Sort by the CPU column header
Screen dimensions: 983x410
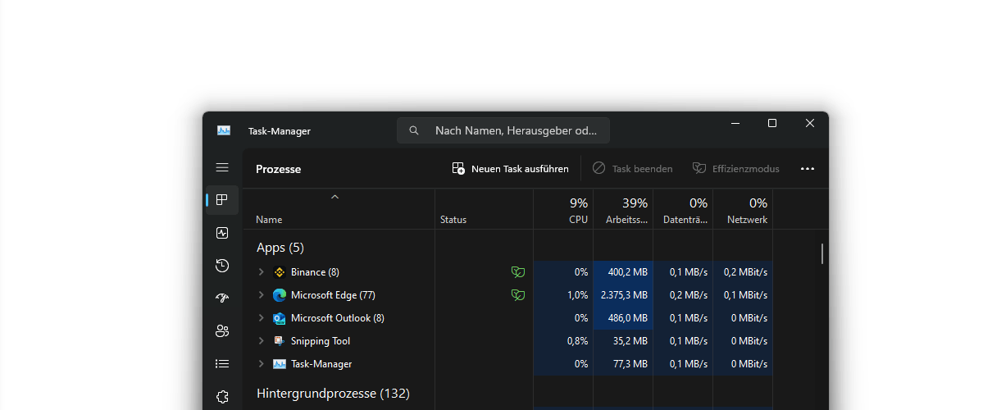point(563,209)
